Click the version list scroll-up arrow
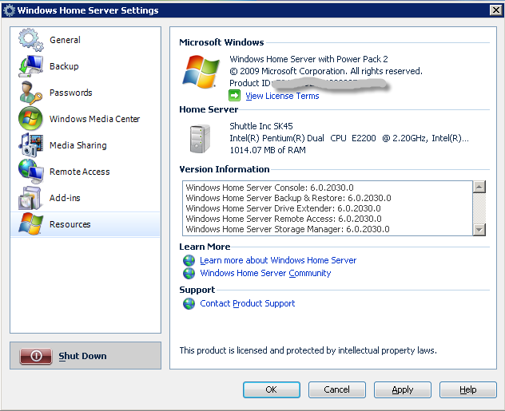505x411 pixels. tap(479, 187)
